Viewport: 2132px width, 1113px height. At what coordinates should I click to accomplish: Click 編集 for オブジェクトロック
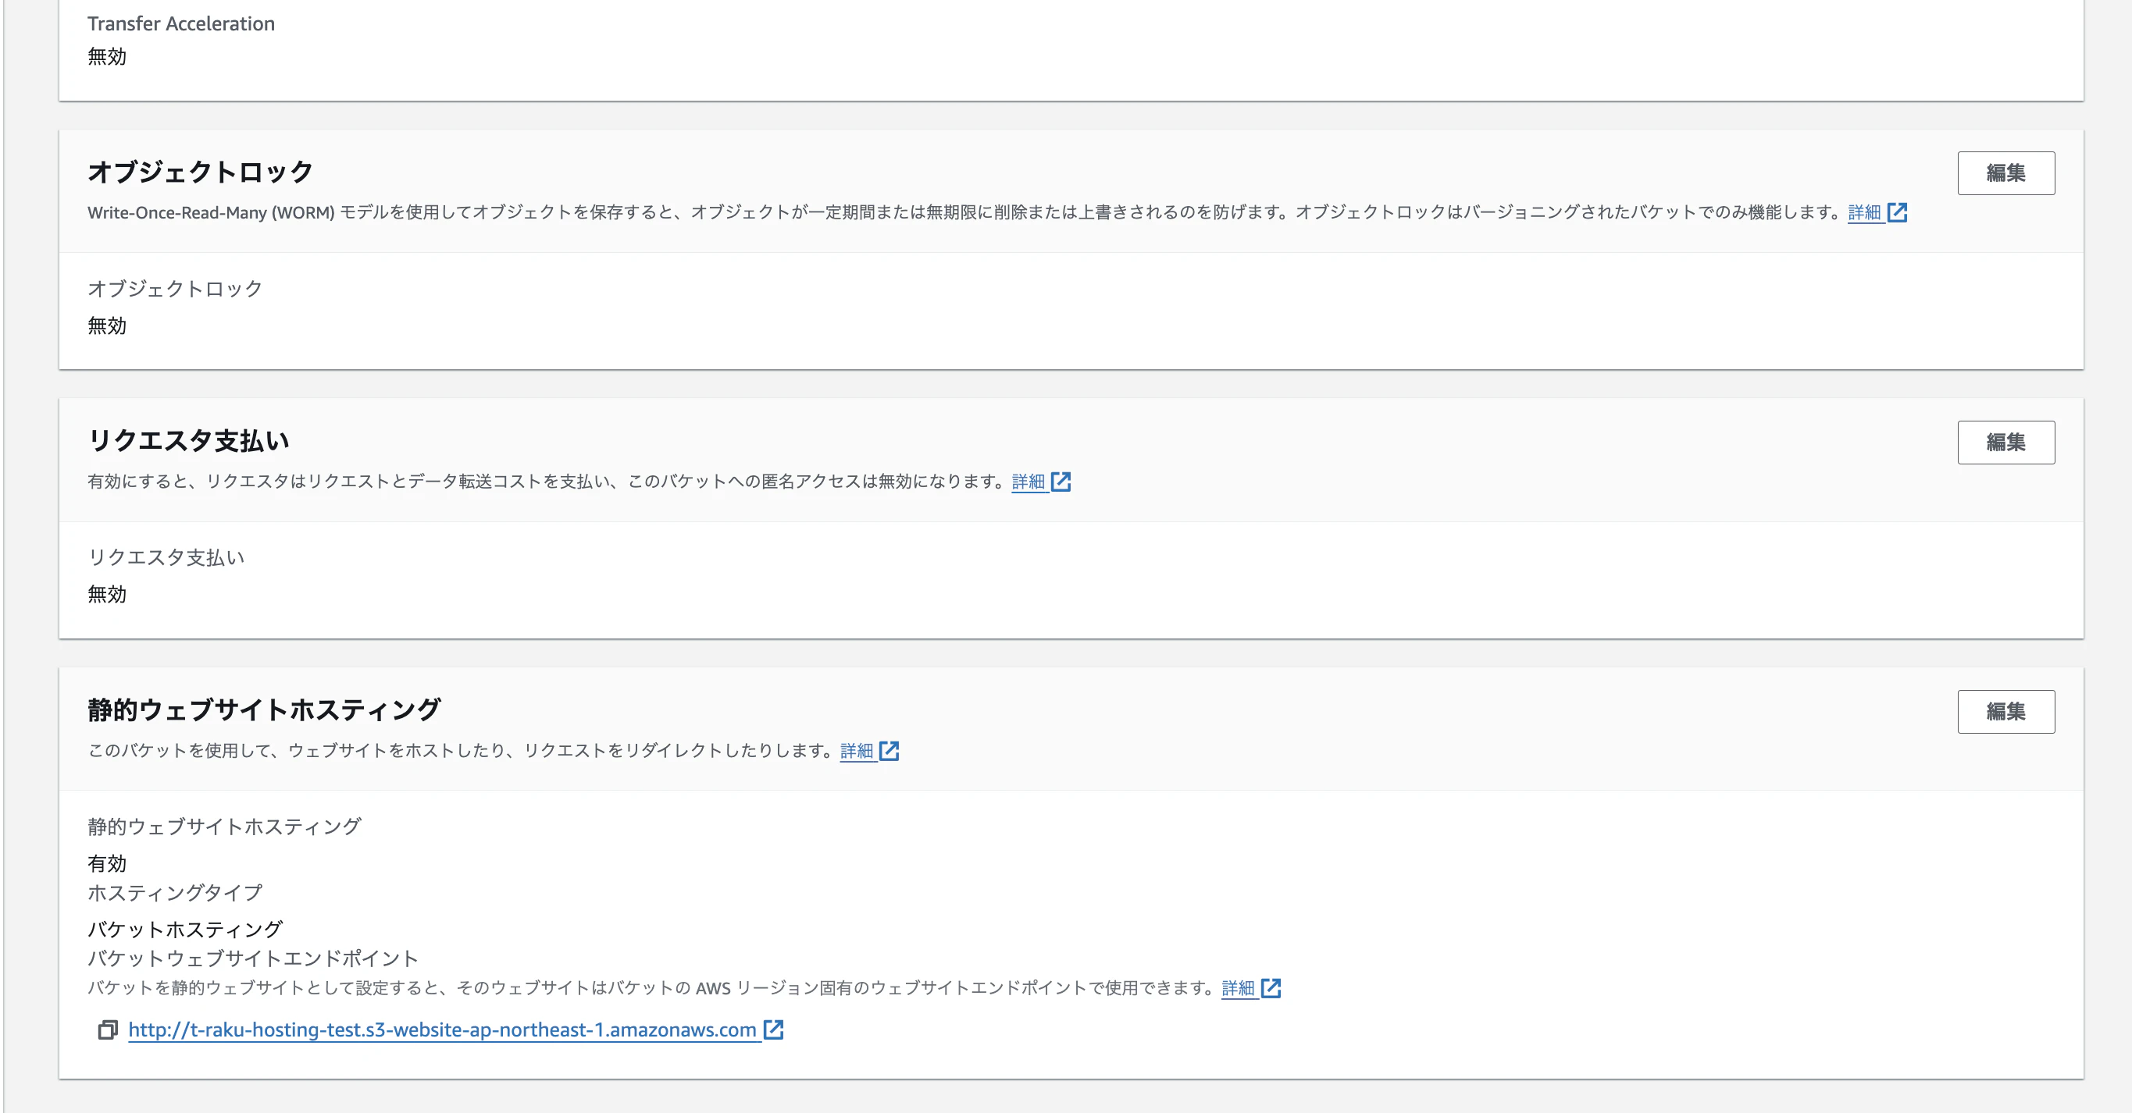coord(2006,172)
